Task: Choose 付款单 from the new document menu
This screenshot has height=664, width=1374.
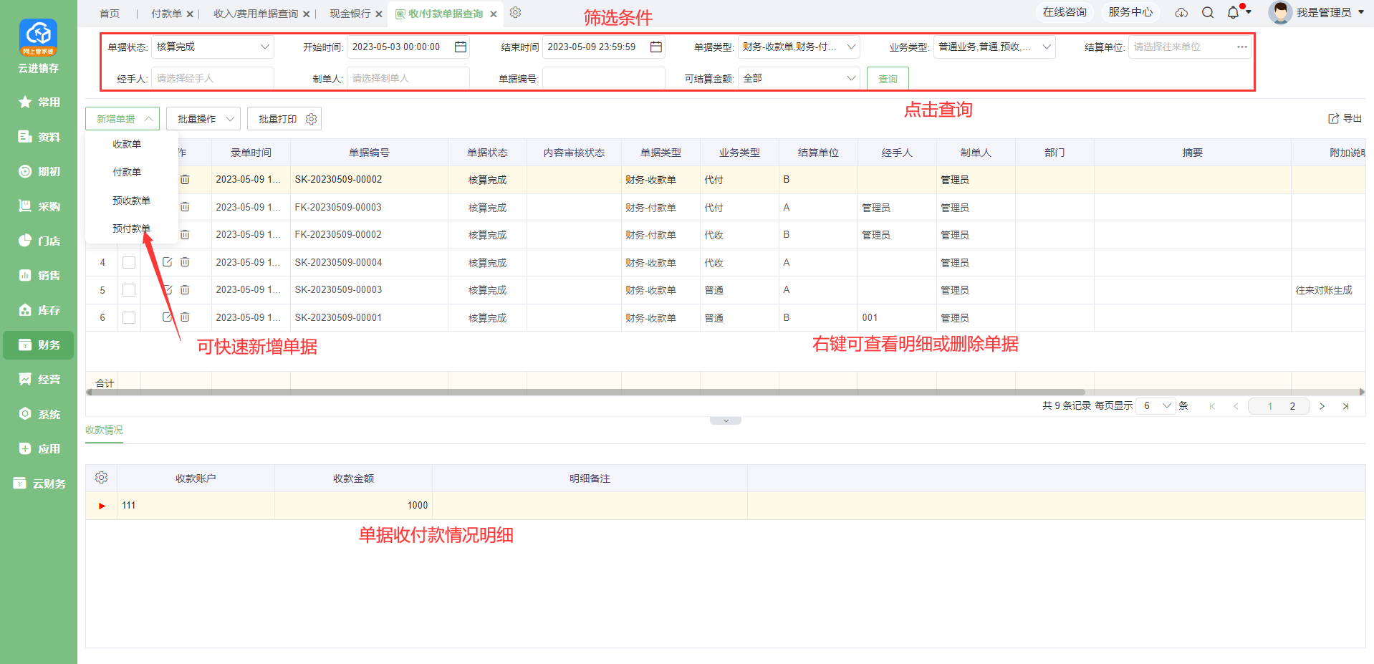Action: click(x=127, y=172)
